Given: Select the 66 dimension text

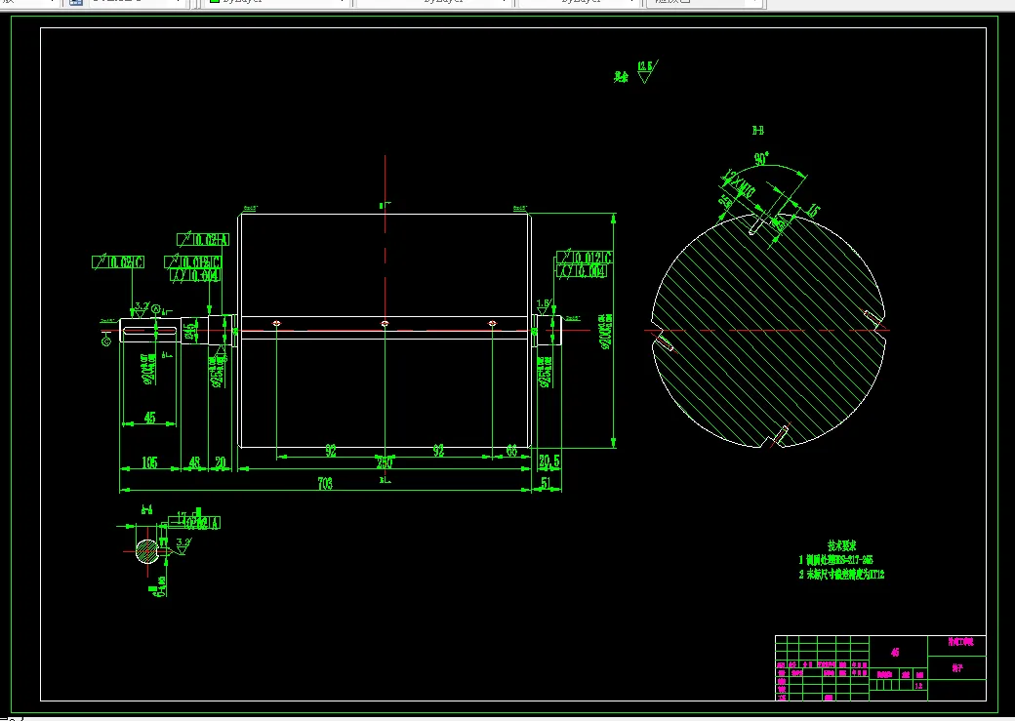Looking at the screenshot, I should pos(511,451).
